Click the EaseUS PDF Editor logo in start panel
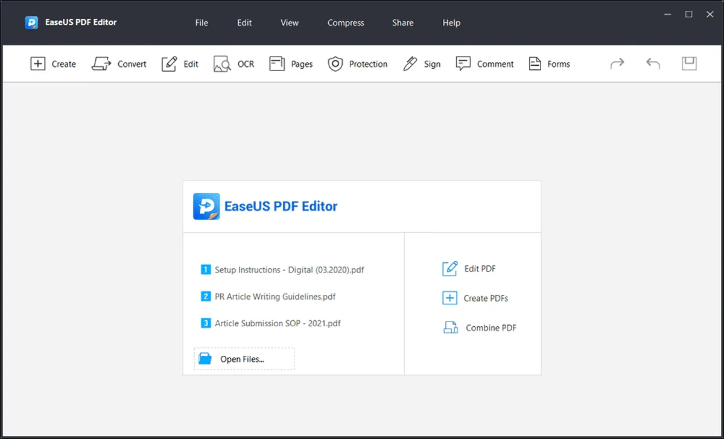This screenshot has height=439, width=724. pyautogui.click(x=206, y=206)
